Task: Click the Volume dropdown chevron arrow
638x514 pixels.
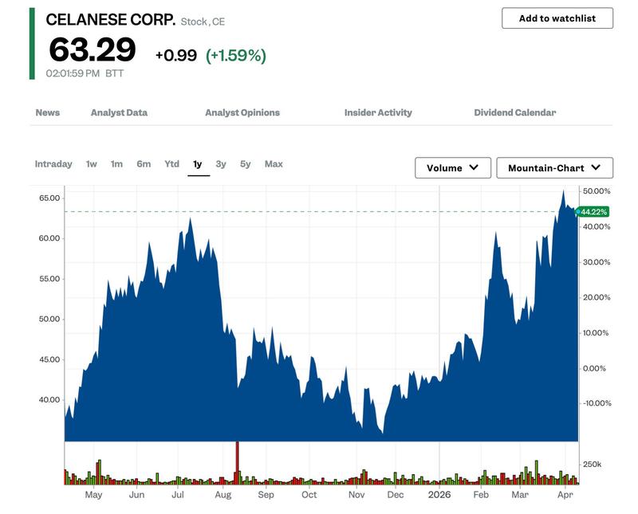Action: point(474,167)
